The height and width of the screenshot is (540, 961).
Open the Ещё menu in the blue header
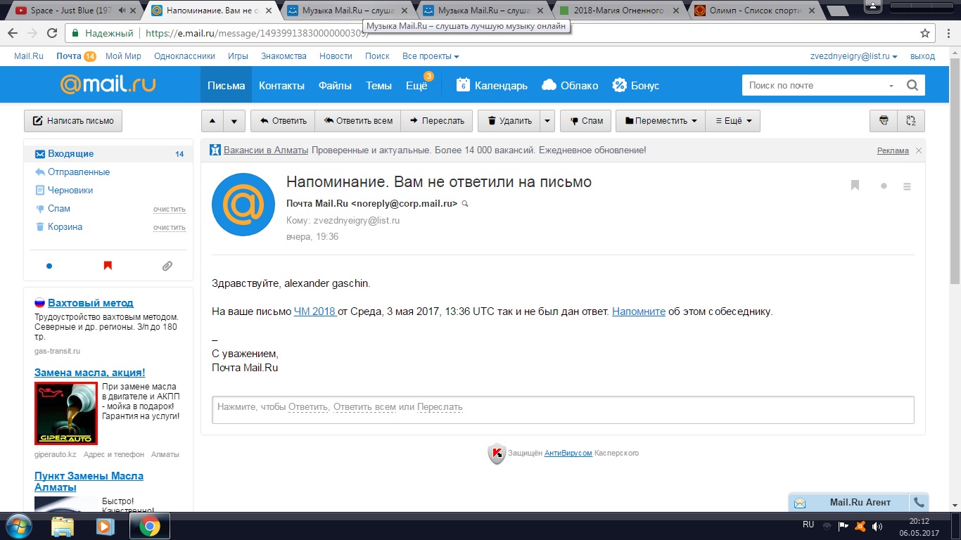pyautogui.click(x=416, y=85)
